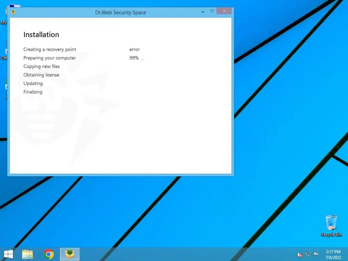Image resolution: width=348 pixels, height=261 pixels.
Task: Minimize the Dr.Web Security Space window
Action: coord(203,12)
